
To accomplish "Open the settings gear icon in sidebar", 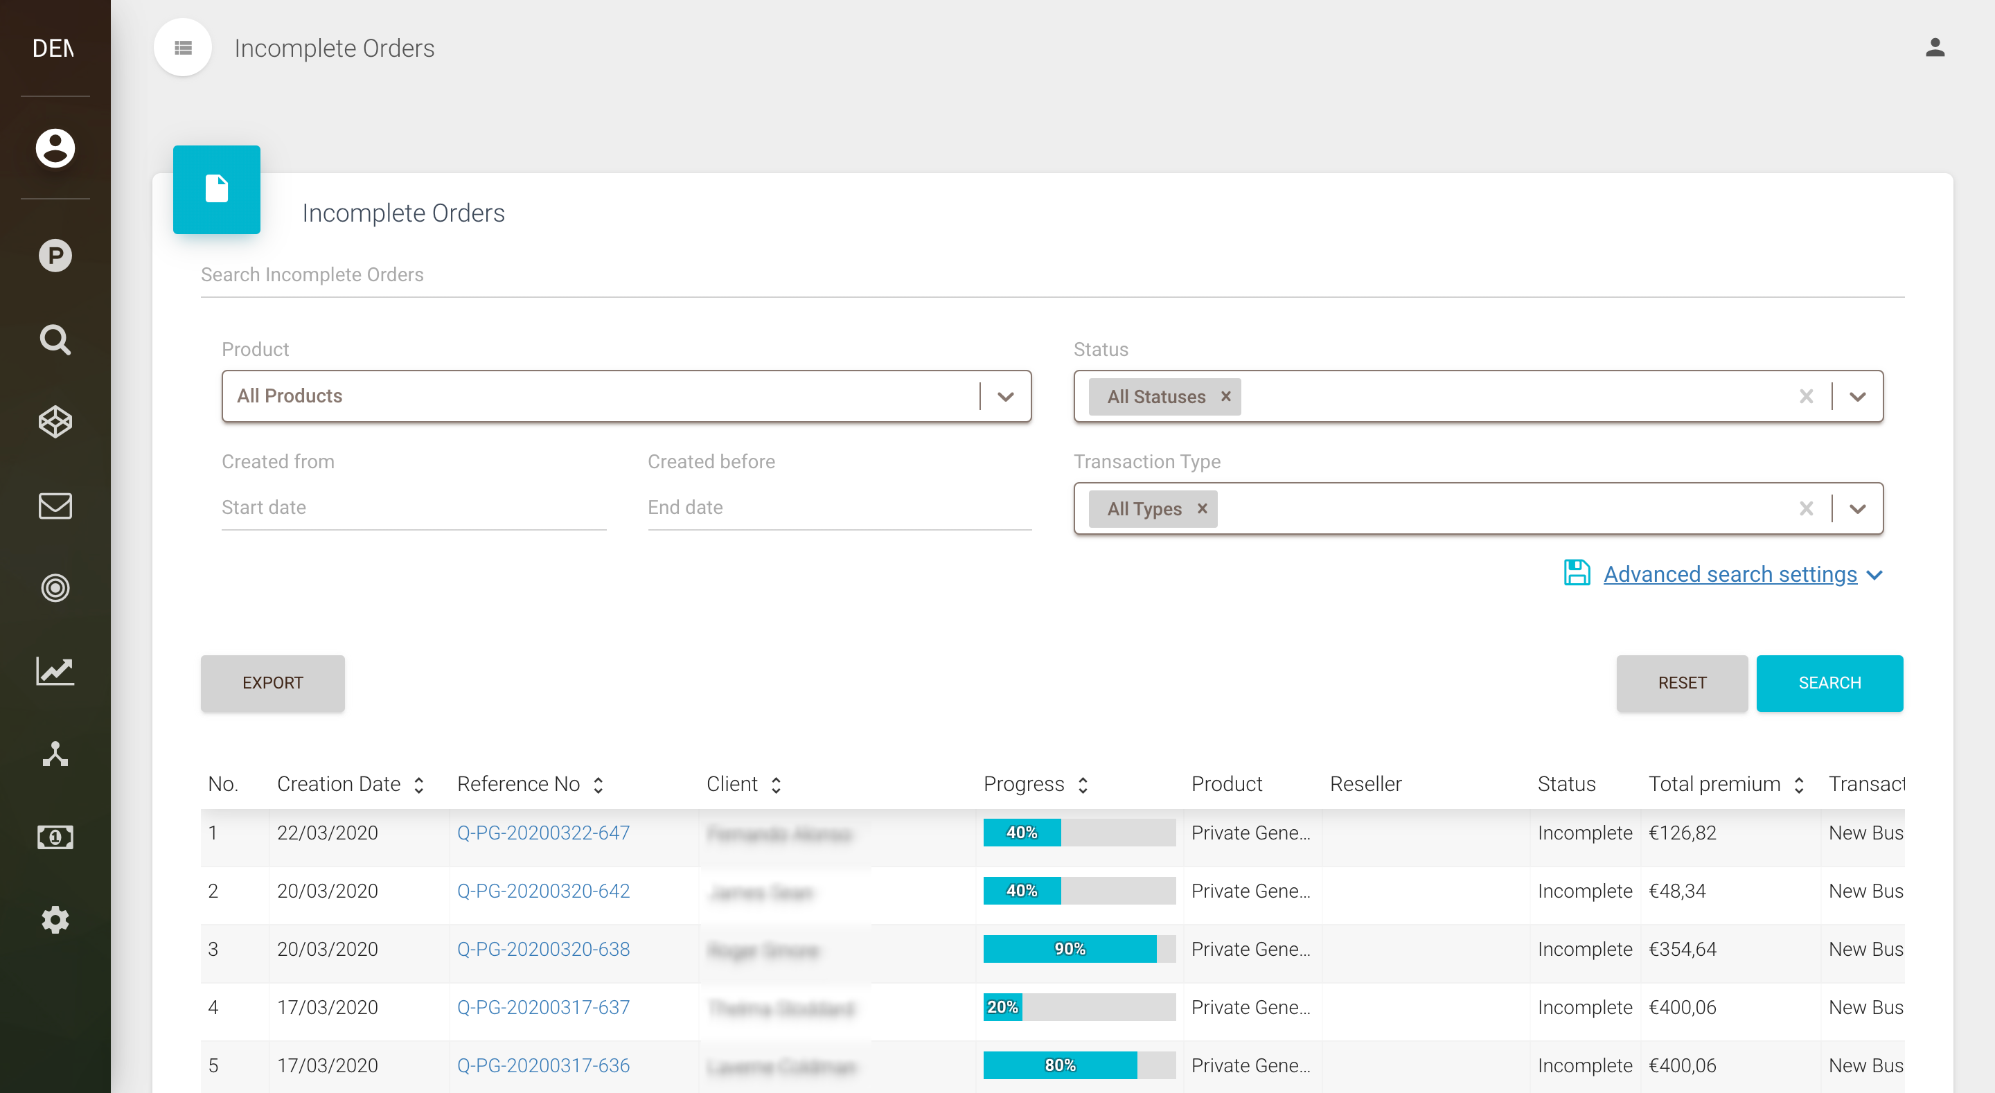I will (55, 921).
